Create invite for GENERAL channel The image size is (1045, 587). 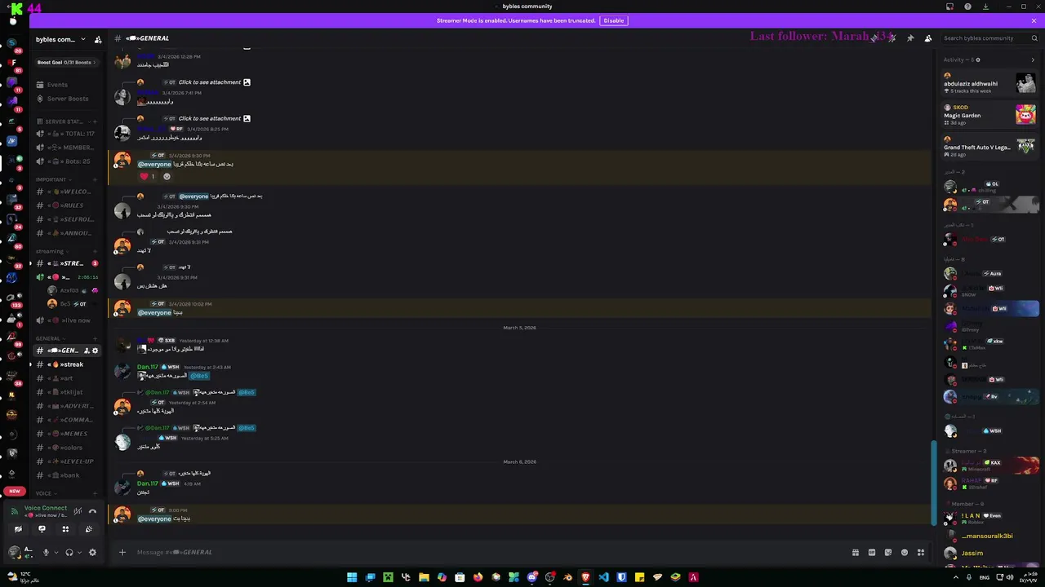87,351
